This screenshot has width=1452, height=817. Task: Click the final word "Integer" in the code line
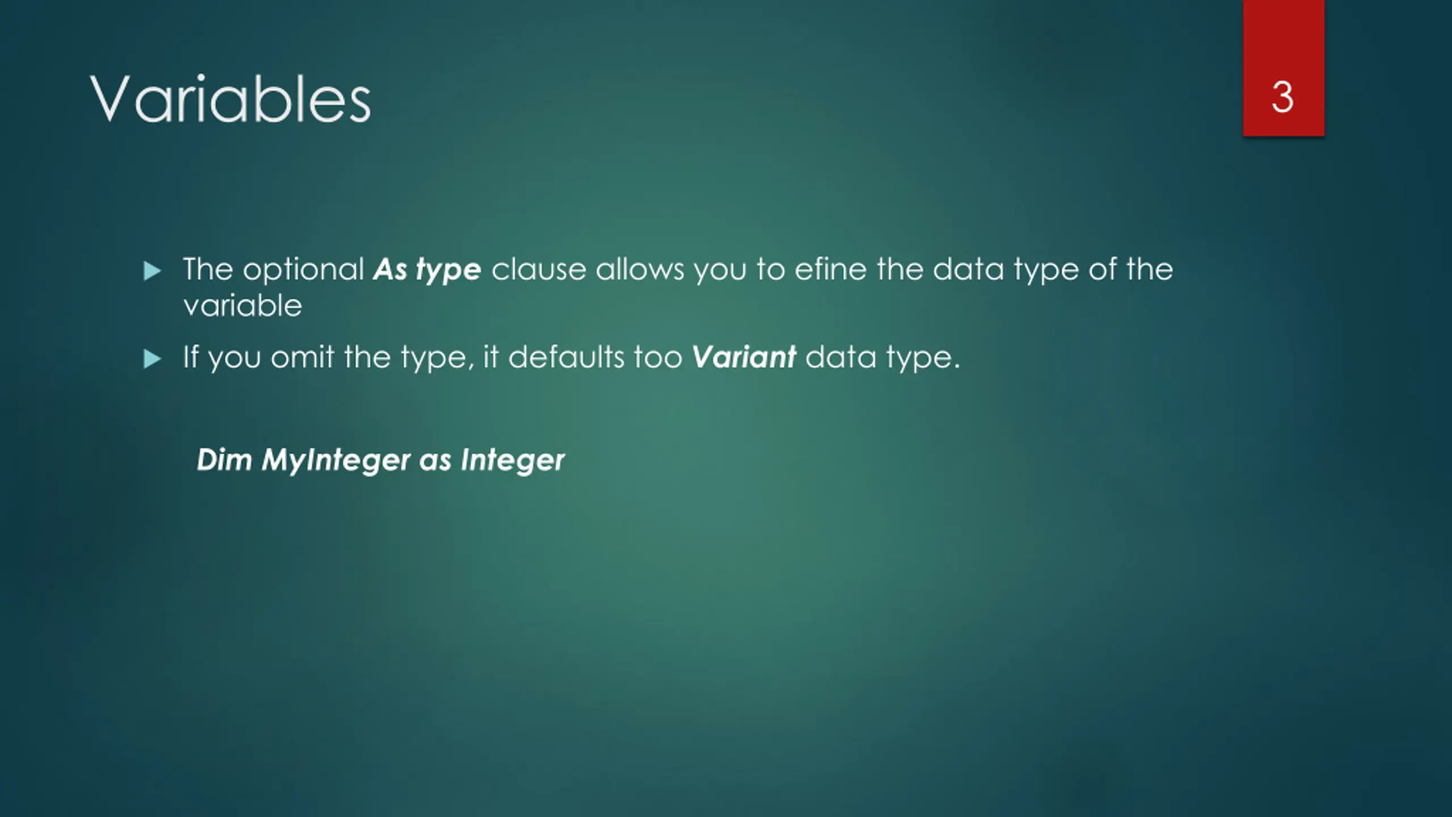pyautogui.click(x=513, y=461)
